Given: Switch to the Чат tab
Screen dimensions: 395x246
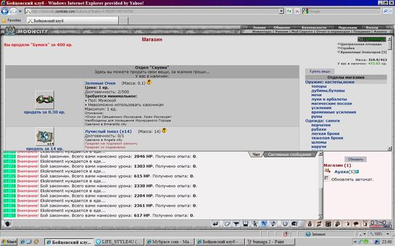Looking at the screenshot, I should coord(256,155).
